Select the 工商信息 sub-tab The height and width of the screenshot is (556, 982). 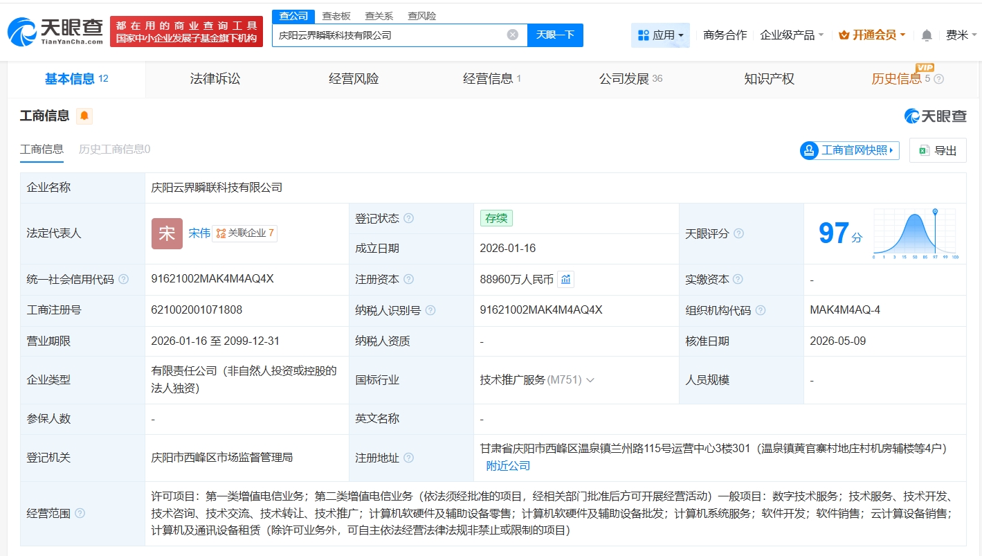coord(42,149)
